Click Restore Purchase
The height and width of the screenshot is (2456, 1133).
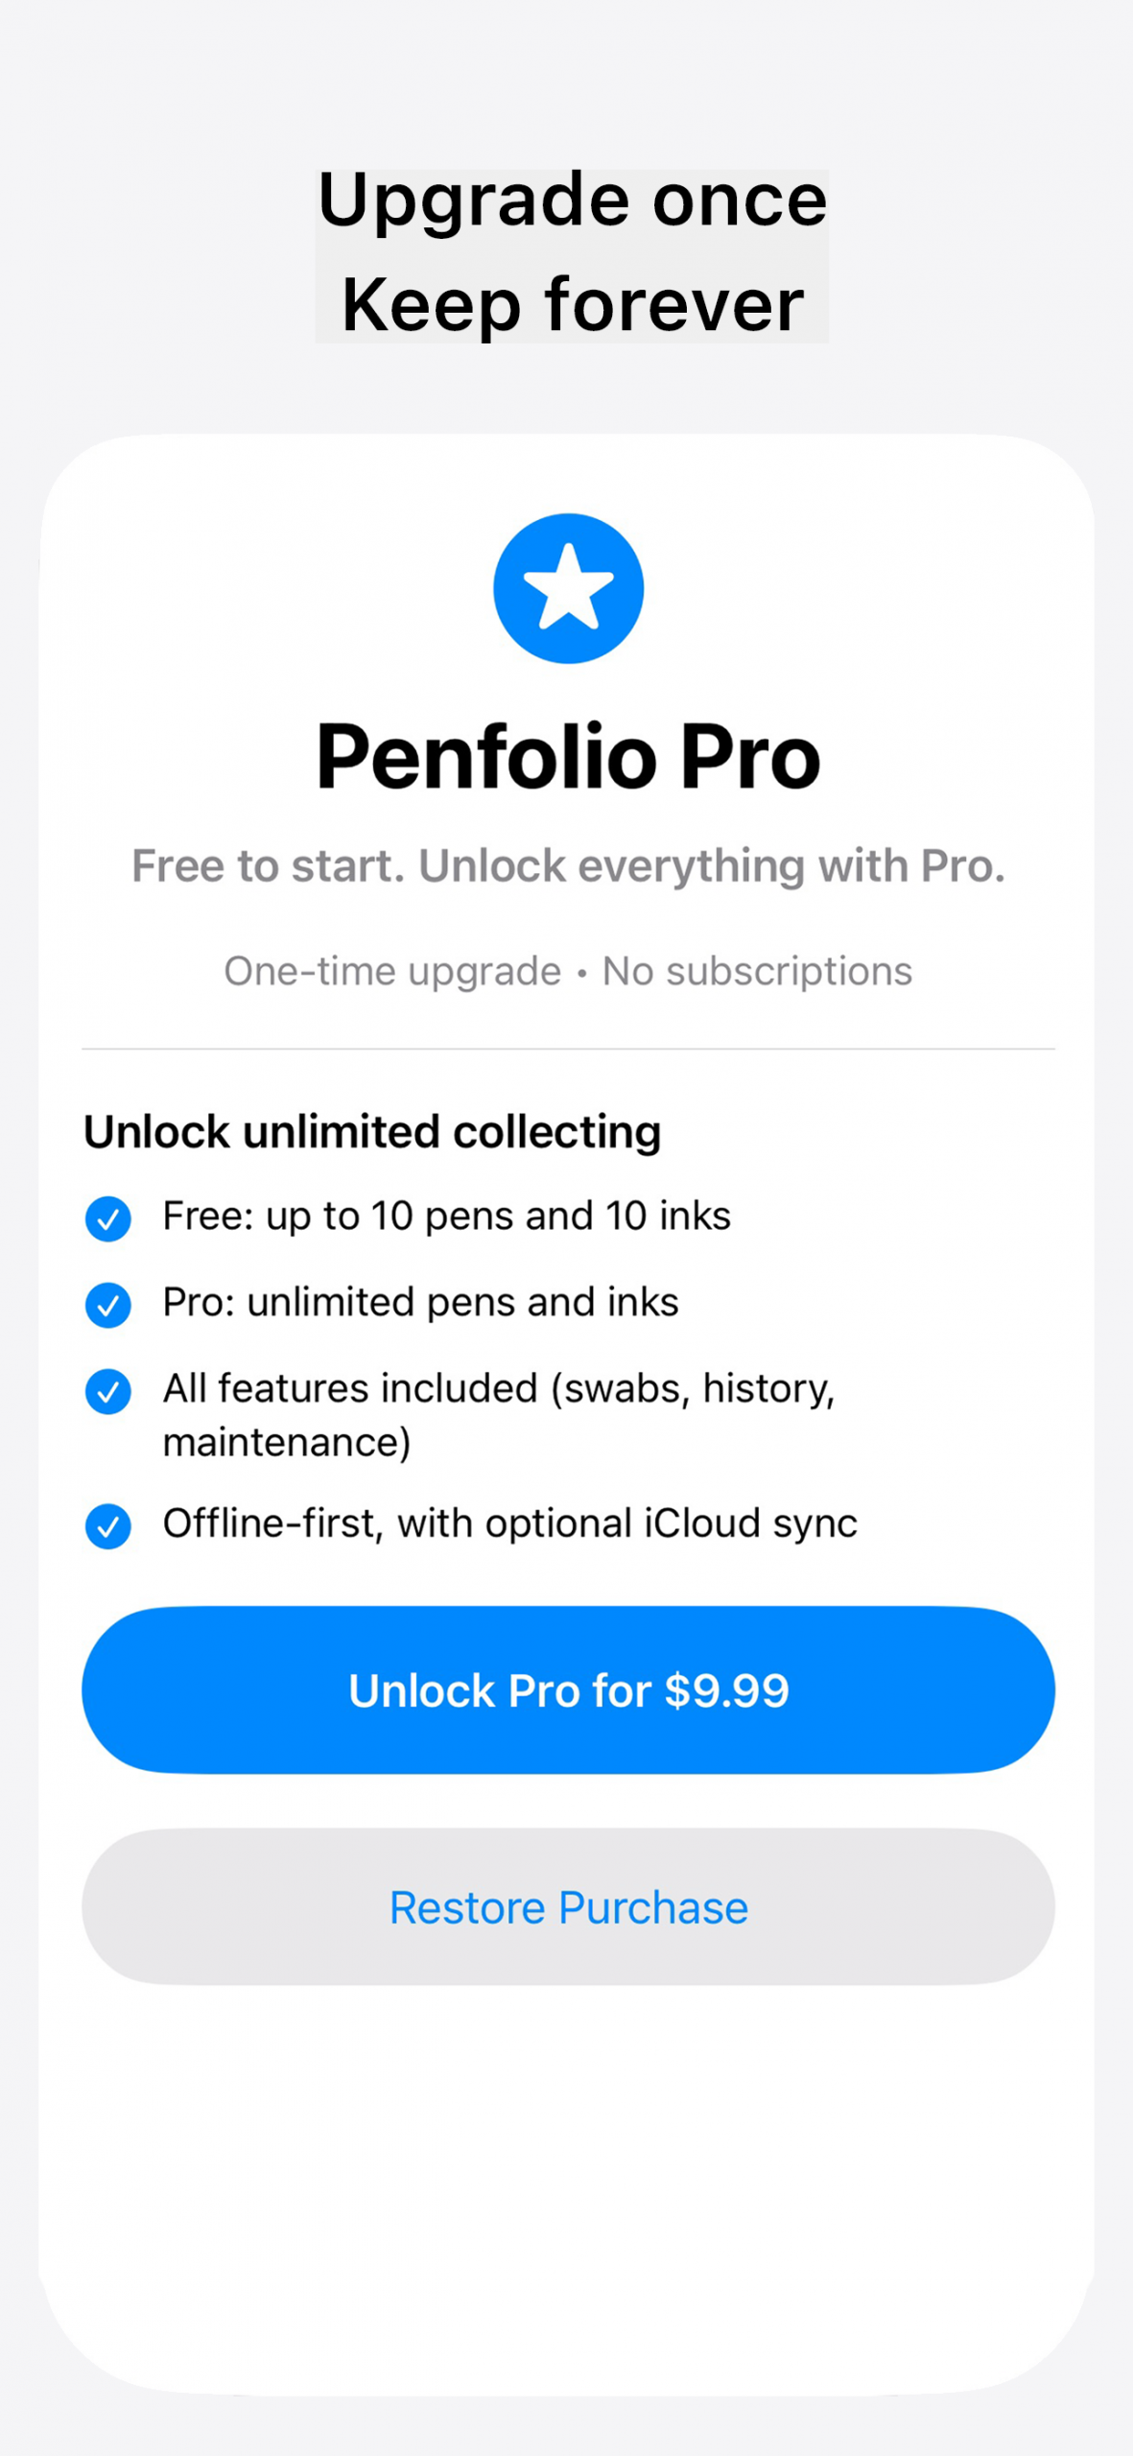(x=567, y=1907)
